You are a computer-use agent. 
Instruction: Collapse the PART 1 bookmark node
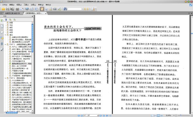pos(5,45)
